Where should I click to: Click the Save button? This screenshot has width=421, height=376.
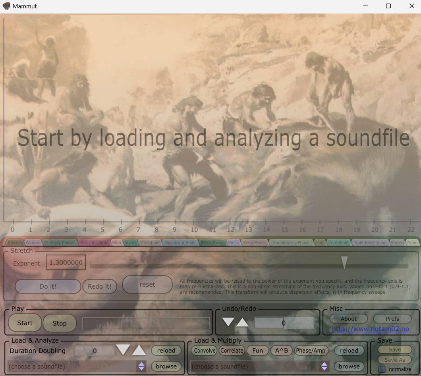[x=395, y=350]
